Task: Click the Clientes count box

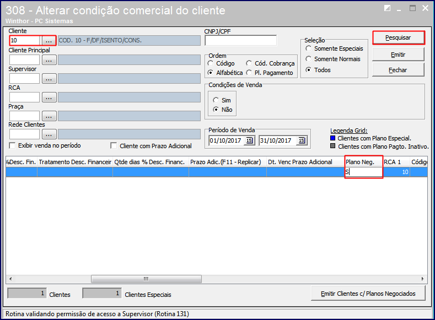Action: point(27,294)
